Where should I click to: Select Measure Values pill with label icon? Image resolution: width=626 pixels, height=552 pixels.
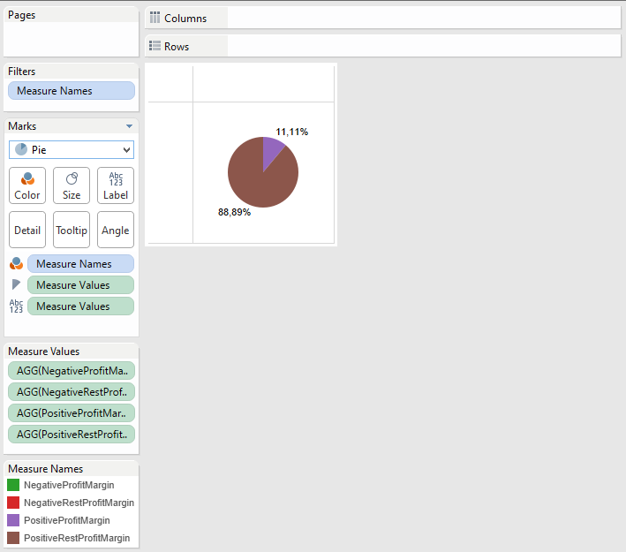(x=80, y=306)
